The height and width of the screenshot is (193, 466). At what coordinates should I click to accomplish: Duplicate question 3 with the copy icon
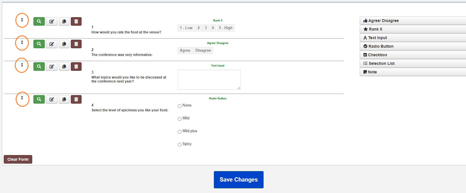pos(64,67)
